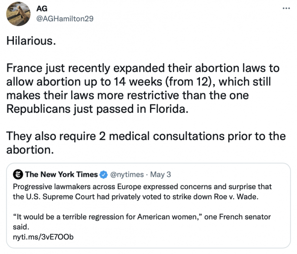Click the @AGHamilton29 handle

pos(65,19)
